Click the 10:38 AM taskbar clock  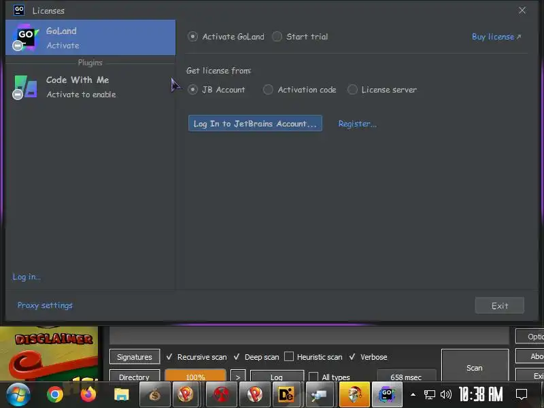(481, 394)
